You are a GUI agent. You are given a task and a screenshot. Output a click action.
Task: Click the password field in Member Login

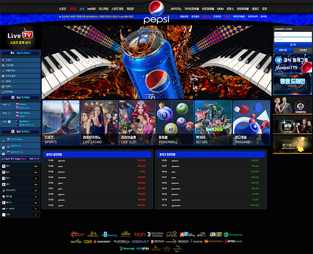pos(293,40)
